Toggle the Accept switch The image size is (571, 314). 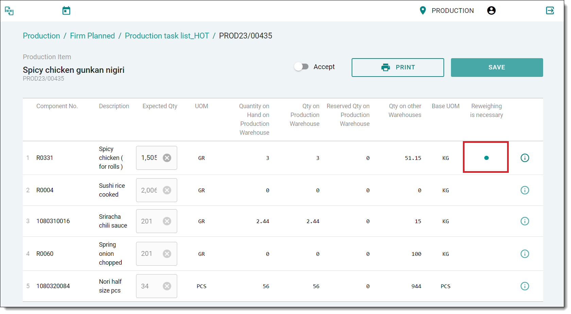[x=301, y=67]
